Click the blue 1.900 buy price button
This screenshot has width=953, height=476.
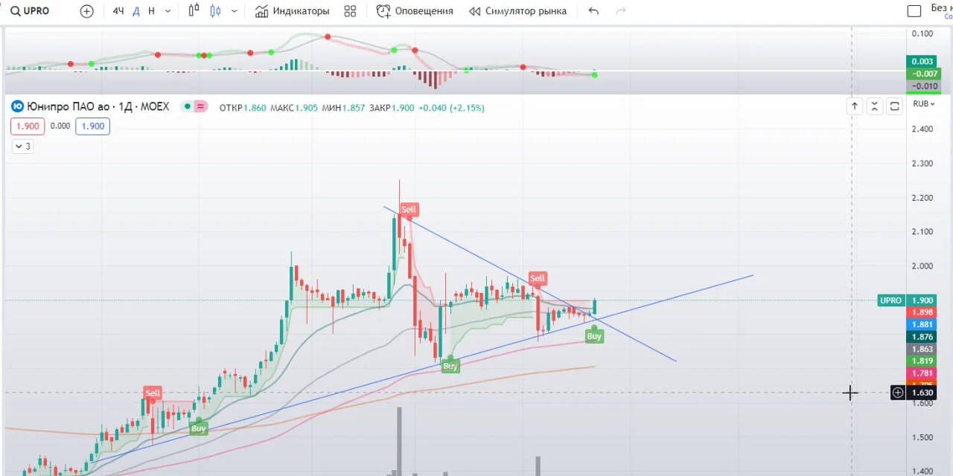point(93,126)
